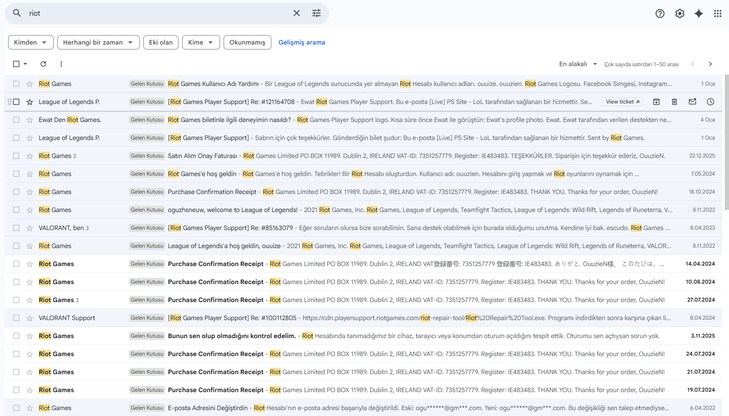Delete the #121164708 support email with trash icon
The image size is (729, 416).
click(x=674, y=102)
